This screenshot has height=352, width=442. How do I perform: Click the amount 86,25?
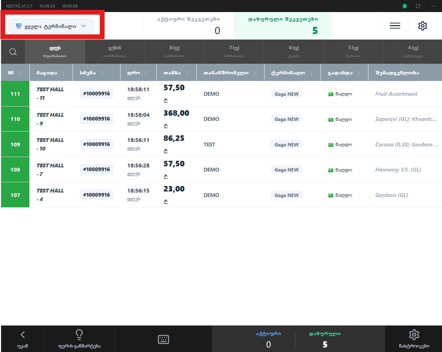174,138
